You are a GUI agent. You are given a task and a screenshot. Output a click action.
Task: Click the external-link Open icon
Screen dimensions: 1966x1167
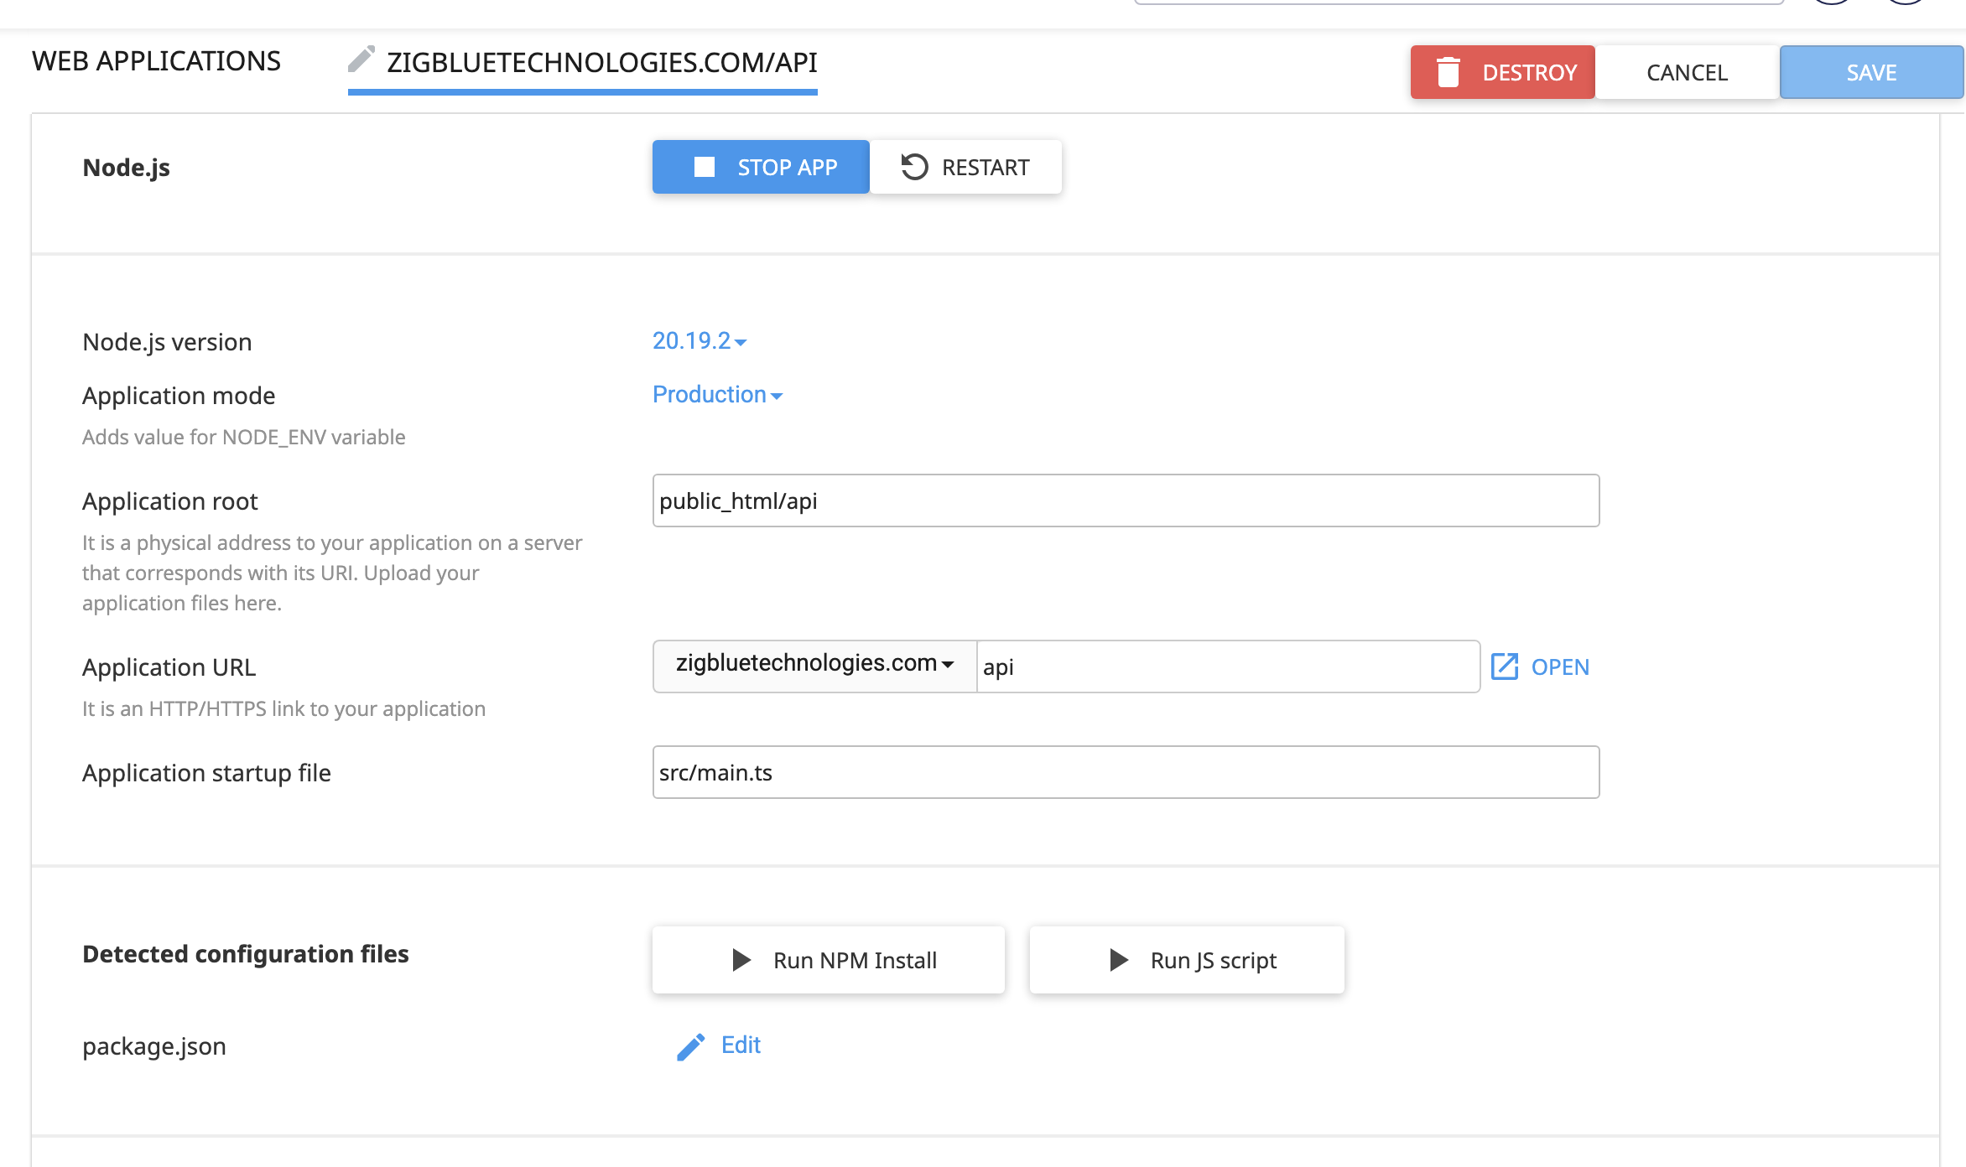tap(1505, 666)
